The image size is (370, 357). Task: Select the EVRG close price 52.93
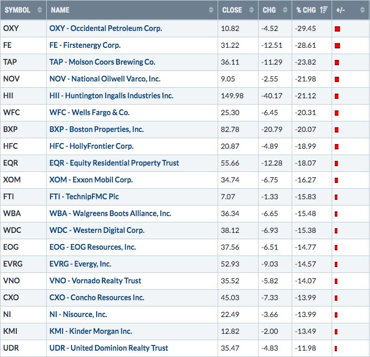pyautogui.click(x=232, y=264)
